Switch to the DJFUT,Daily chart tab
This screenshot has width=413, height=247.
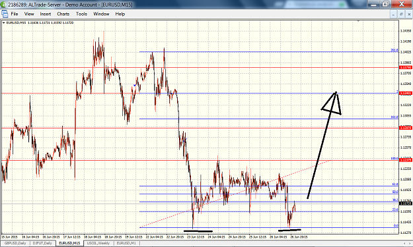pos(42,243)
